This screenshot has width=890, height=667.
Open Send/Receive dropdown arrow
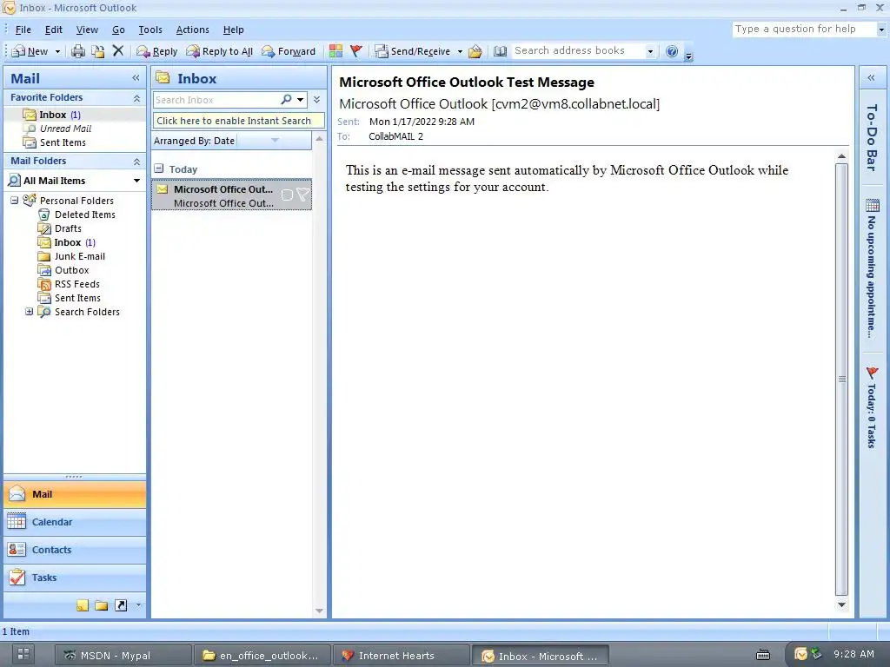460,51
